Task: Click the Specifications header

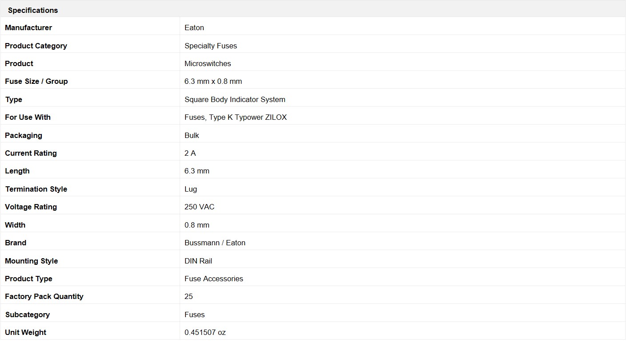Action: point(33,10)
